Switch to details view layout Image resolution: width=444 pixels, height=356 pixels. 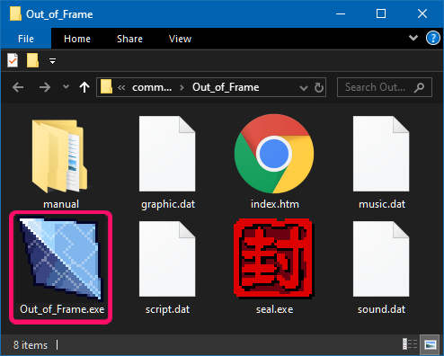(410, 344)
